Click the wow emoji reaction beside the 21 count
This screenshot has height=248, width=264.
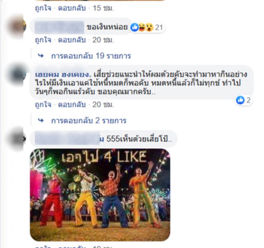click(149, 28)
